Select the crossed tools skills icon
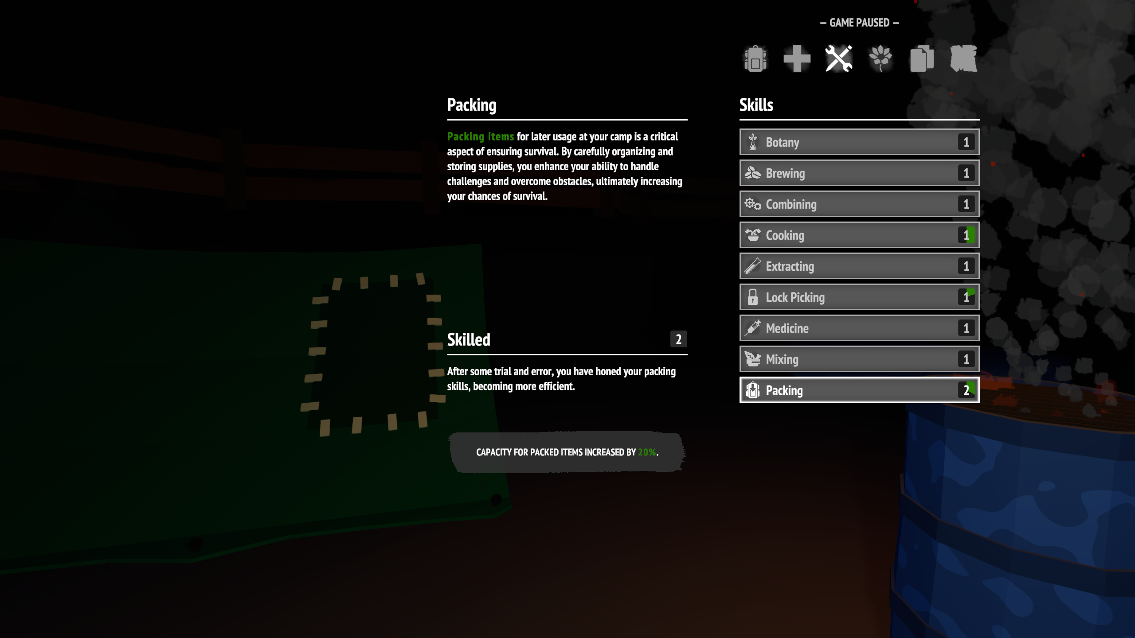 (838, 58)
